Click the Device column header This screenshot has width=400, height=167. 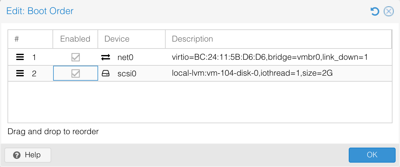coord(131,39)
